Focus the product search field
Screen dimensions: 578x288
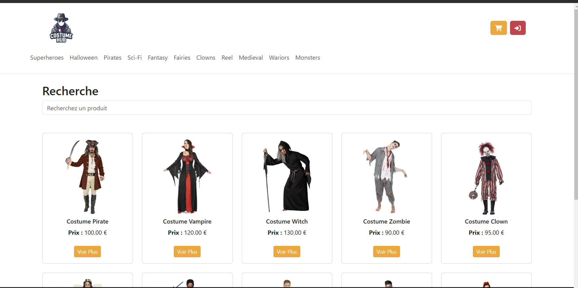287,108
